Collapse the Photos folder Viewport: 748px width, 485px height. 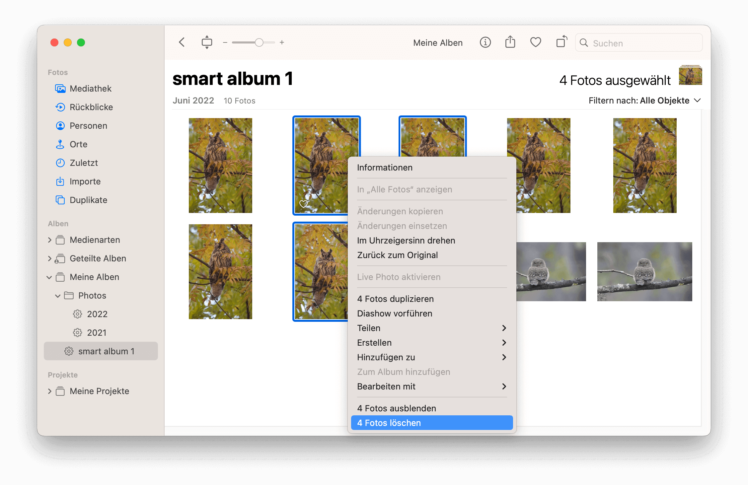58,296
